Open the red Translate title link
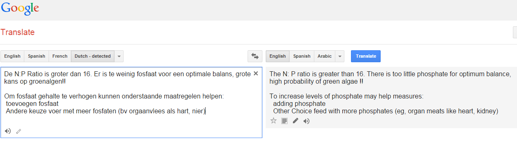This screenshot has width=517, height=164. 18,32
